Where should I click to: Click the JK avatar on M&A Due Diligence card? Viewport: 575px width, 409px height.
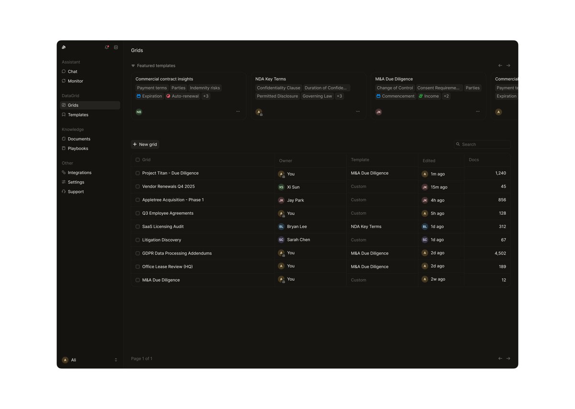pyautogui.click(x=379, y=112)
